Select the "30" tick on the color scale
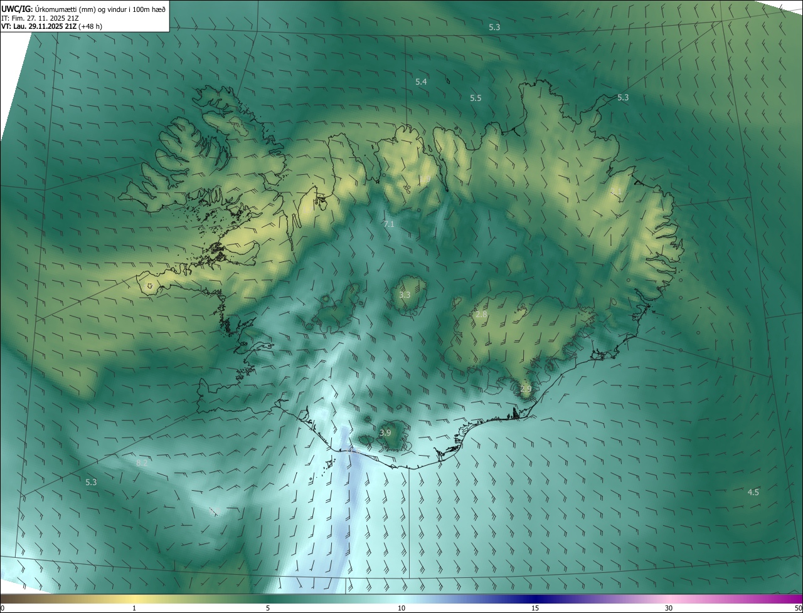This screenshot has height=613, width=803. coord(669,608)
